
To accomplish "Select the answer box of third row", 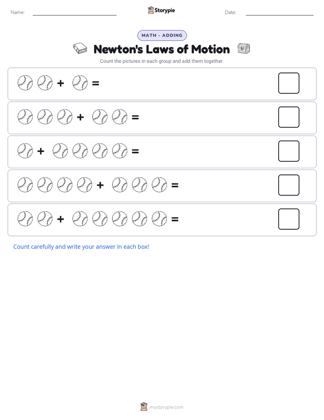I will pos(289,151).
